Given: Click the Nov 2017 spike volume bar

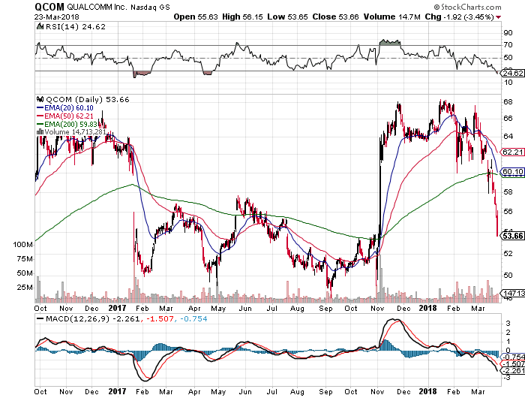Looking at the screenshot, I should [x=381, y=279].
